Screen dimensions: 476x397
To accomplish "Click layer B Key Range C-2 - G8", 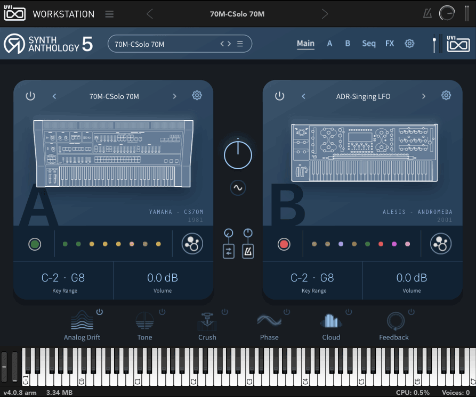I will tap(312, 278).
